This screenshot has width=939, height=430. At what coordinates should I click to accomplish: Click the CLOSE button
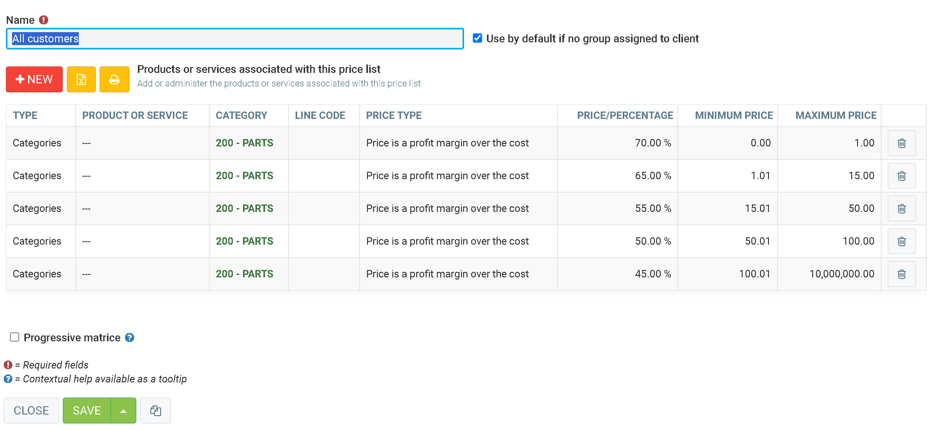31,410
